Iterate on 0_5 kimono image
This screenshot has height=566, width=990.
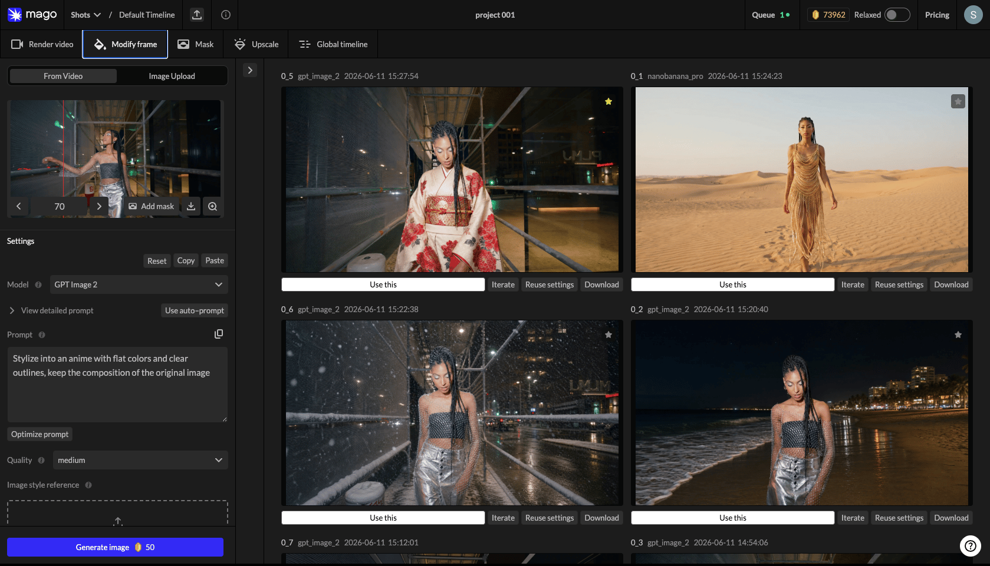point(503,284)
